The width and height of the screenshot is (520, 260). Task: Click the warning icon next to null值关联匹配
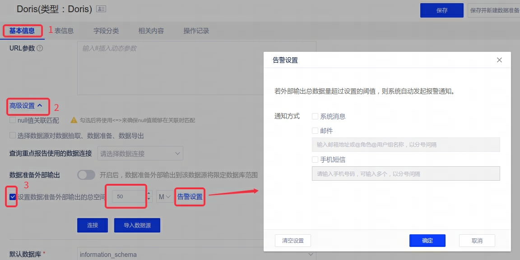click(x=74, y=120)
